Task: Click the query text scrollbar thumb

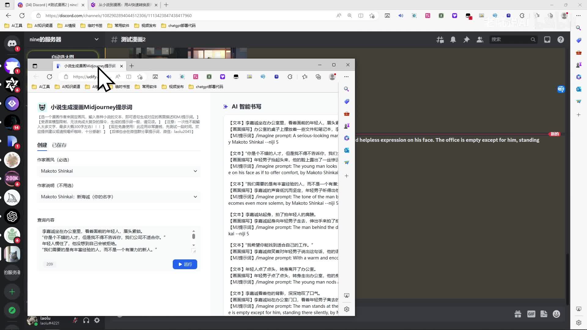Action: pyautogui.click(x=194, y=236)
